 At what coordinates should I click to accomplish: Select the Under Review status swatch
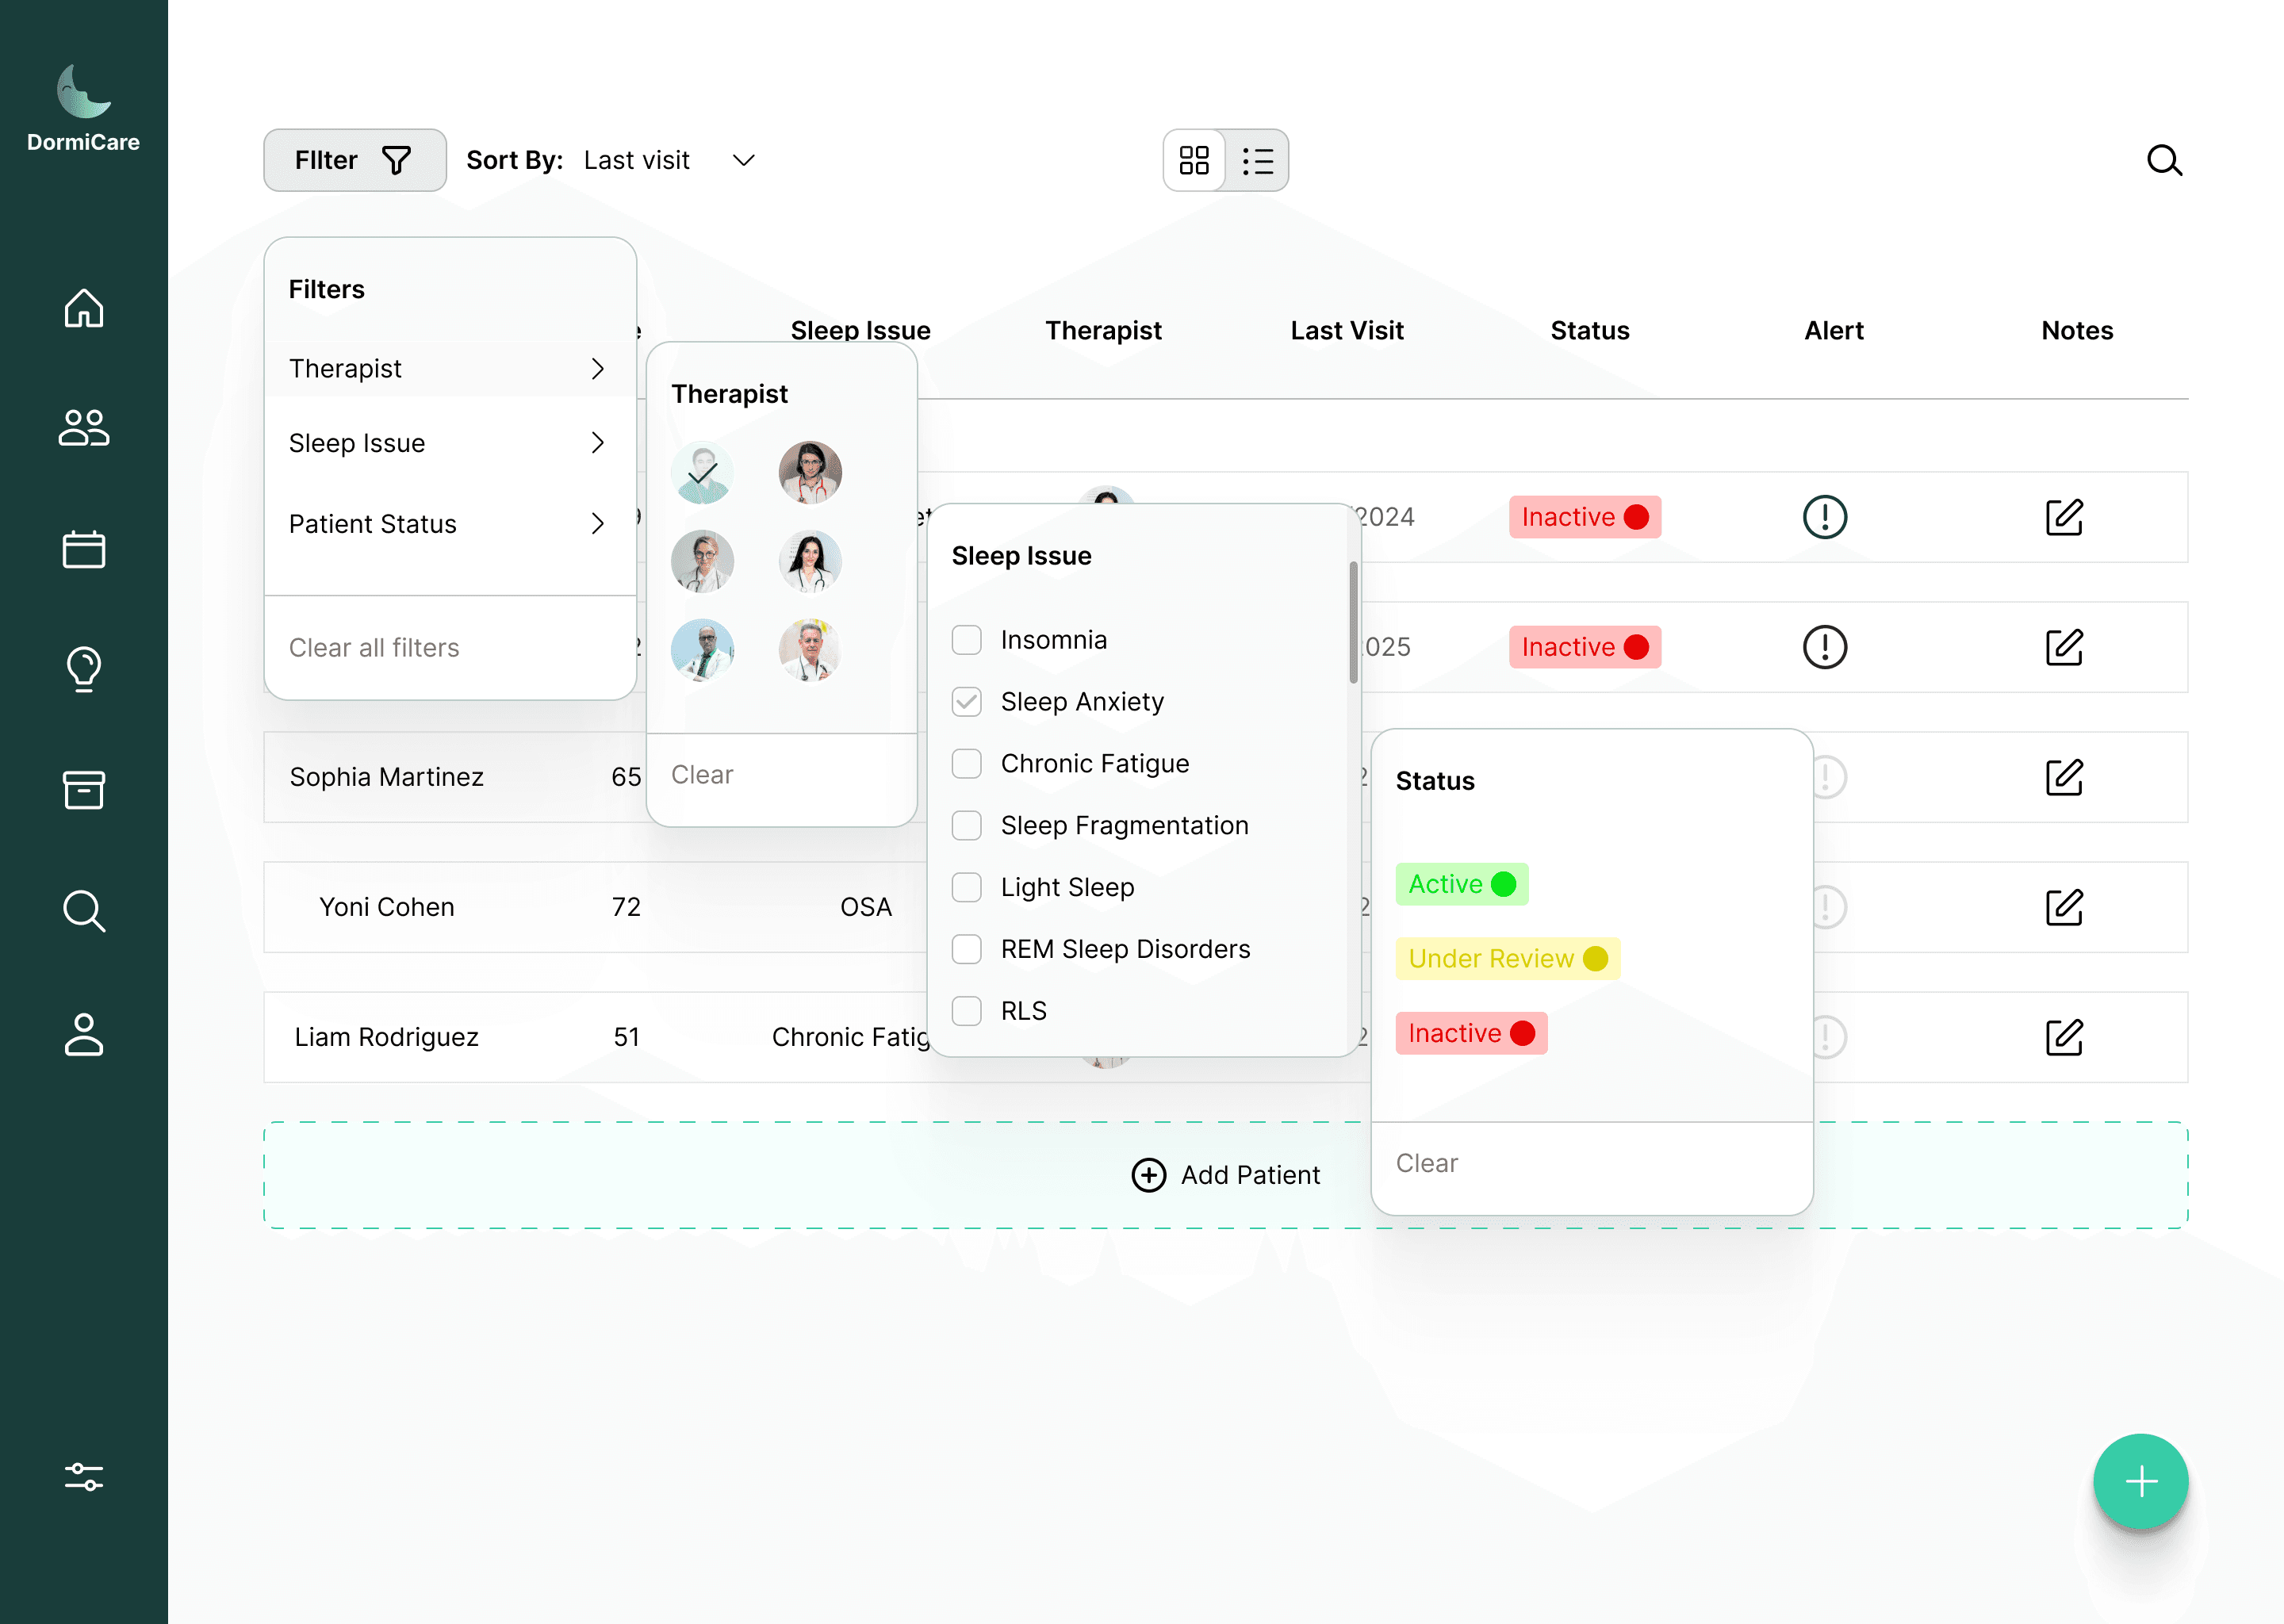point(1507,959)
